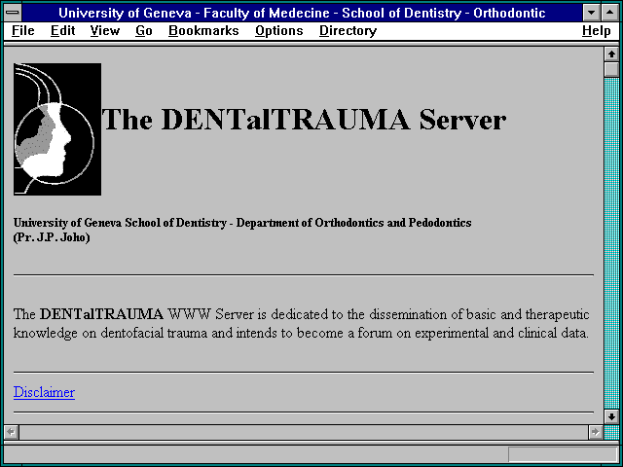Click the heading 'The DENTalTRAUMA Server'
Image resolution: width=623 pixels, height=467 pixels.
tap(304, 120)
